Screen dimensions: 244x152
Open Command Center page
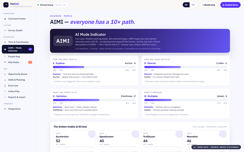18,19
